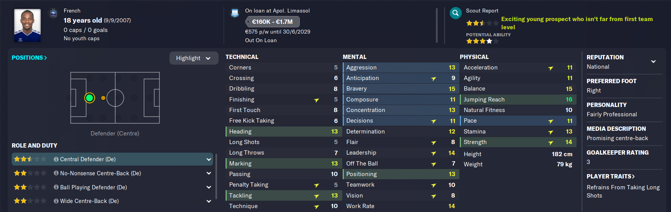The image size is (671, 212).
Task: Click info icon beside Ball Playing Defender
Action: (x=56, y=187)
